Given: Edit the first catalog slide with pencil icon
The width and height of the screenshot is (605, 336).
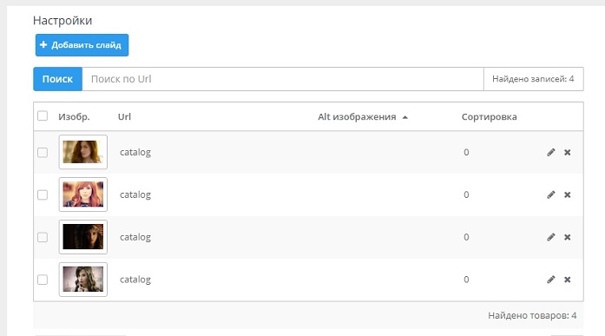Looking at the screenshot, I should point(551,153).
